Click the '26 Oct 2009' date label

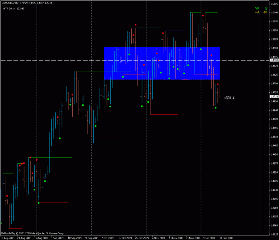click(142, 238)
